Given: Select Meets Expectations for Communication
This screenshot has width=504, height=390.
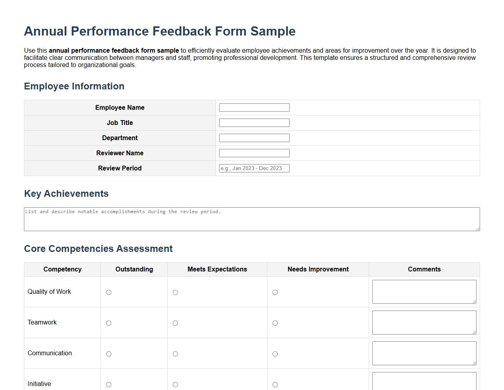Looking at the screenshot, I should coord(176,354).
